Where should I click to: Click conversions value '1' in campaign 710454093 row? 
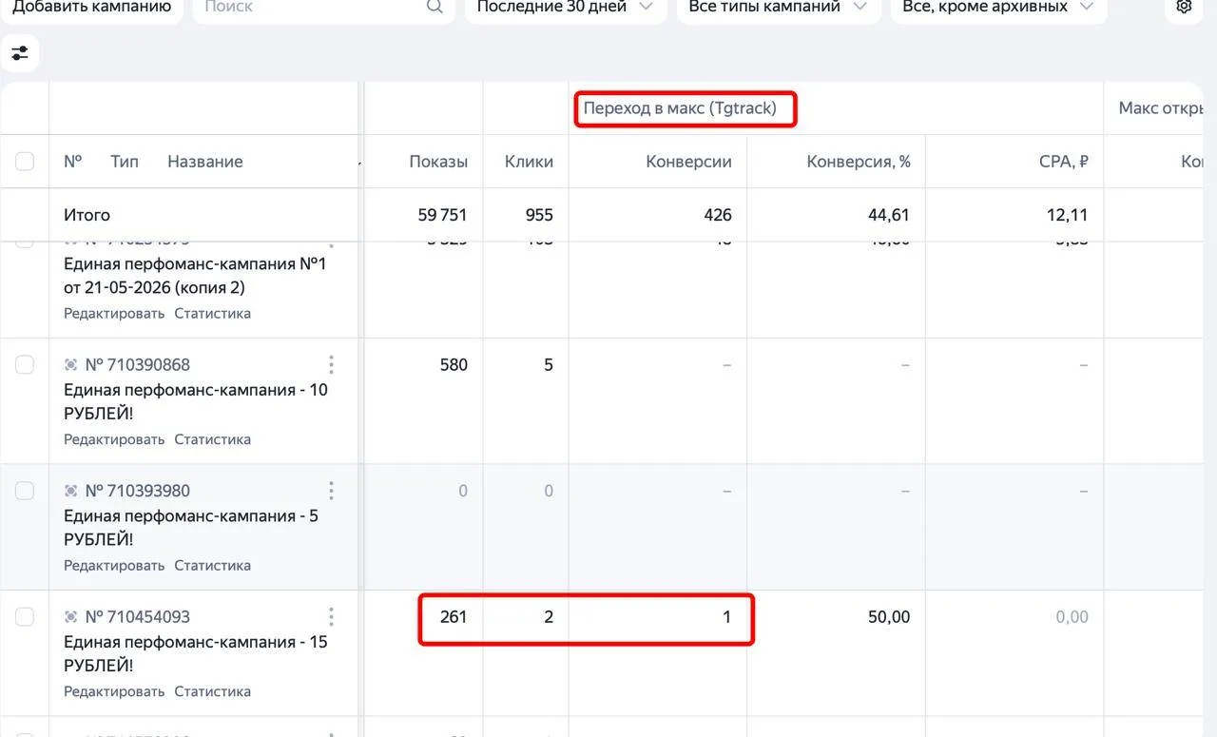726,616
